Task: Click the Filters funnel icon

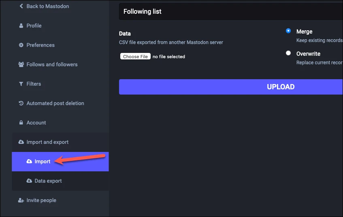Action: (x=21, y=84)
